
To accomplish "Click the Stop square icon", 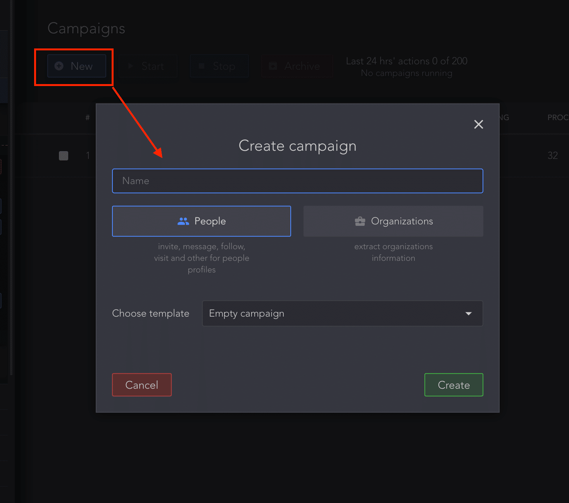I will (x=202, y=66).
